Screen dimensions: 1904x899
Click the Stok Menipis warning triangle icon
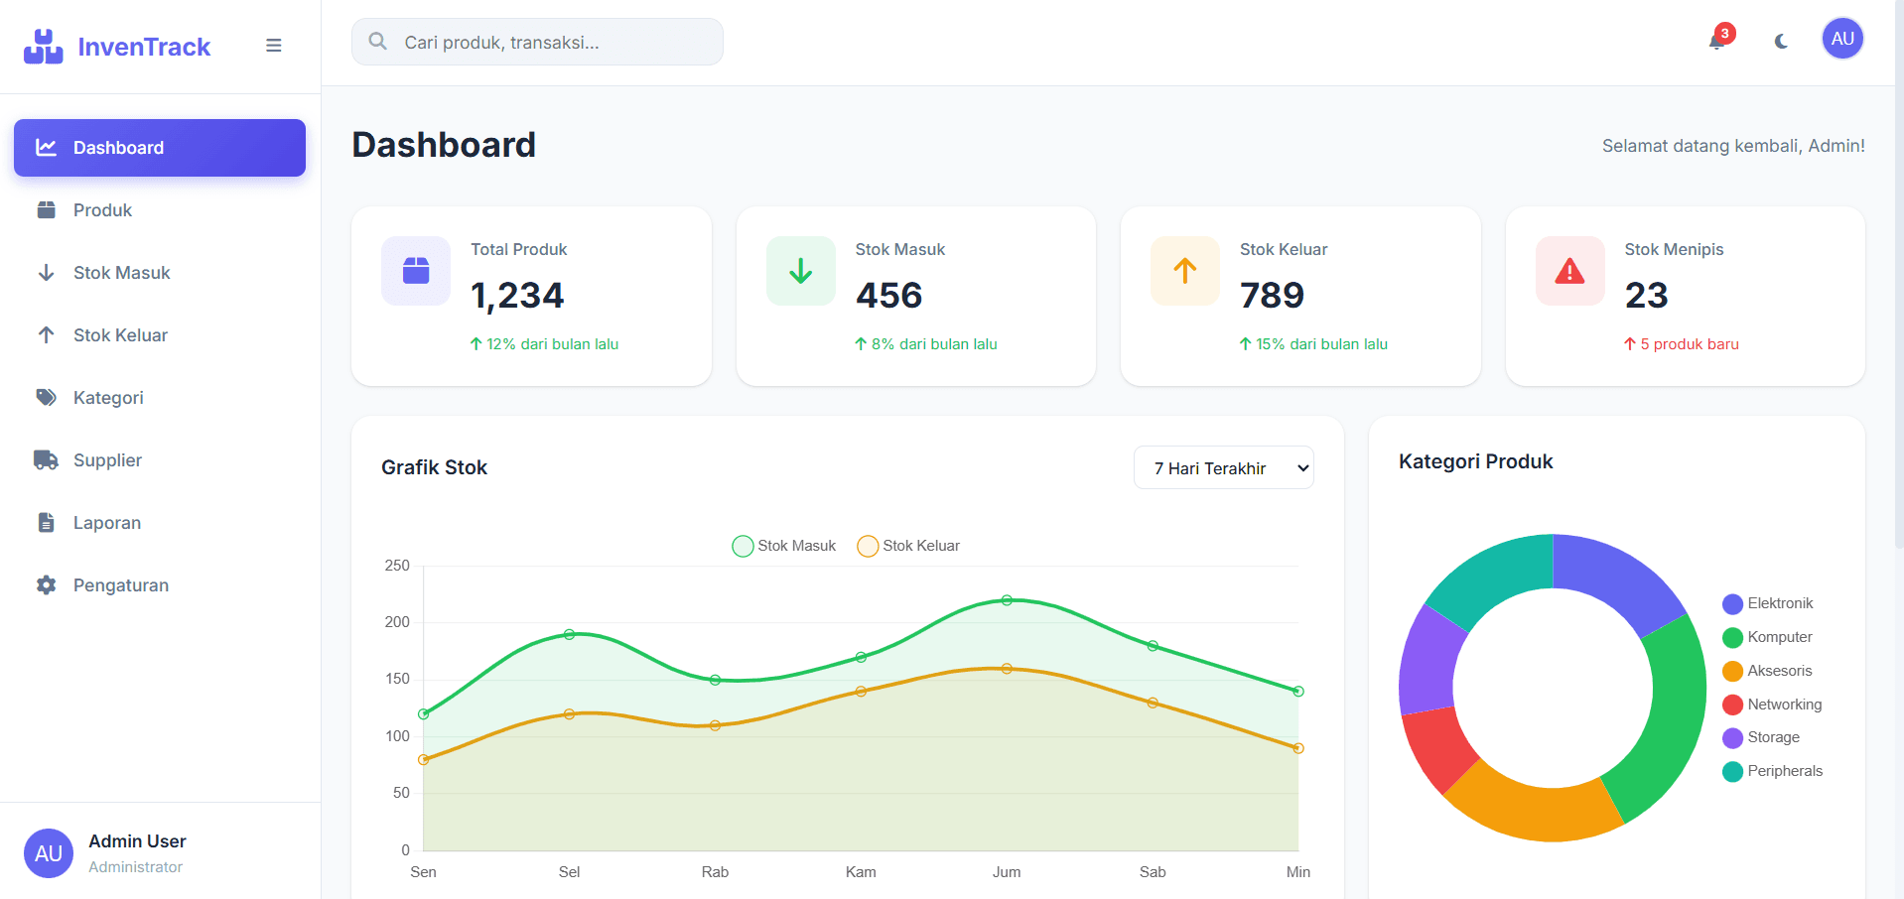1569,271
